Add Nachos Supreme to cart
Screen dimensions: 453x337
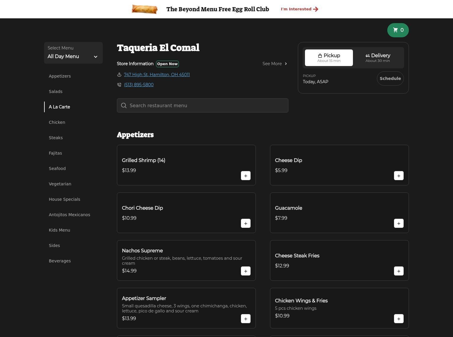[x=245, y=271]
